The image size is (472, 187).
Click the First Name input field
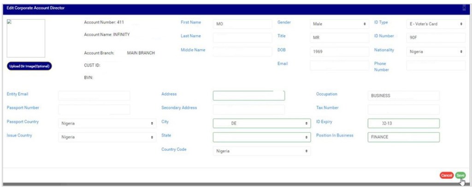click(242, 24)
